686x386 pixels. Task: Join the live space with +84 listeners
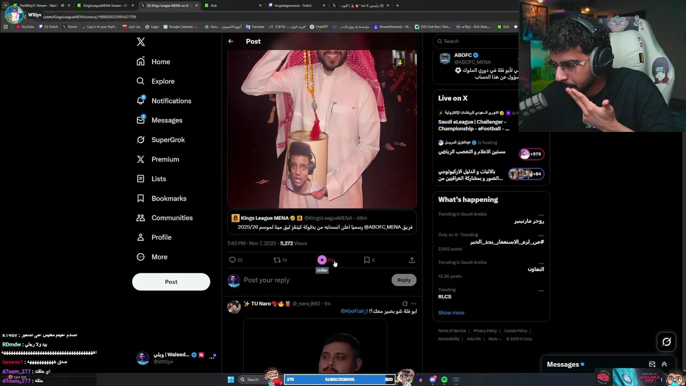[x=526, y=174]
